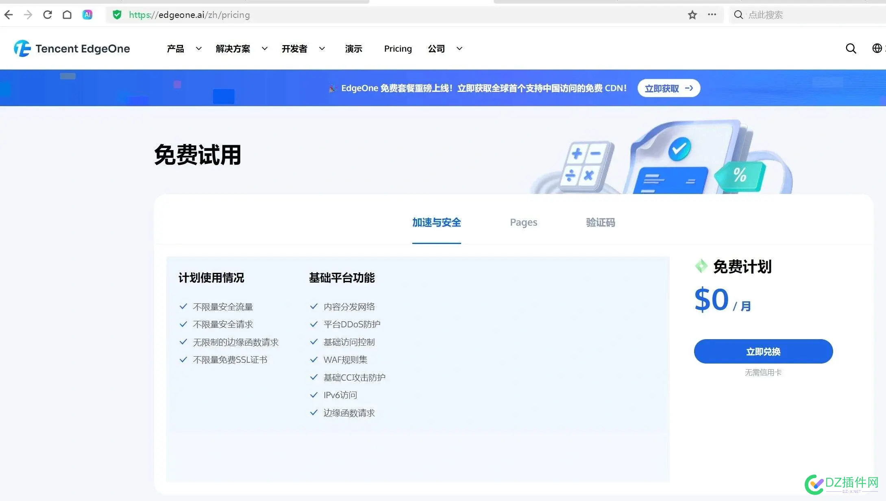Switch to the Pages tab
The height and width of the screenshot is (501, 886).
click(523, 222)
